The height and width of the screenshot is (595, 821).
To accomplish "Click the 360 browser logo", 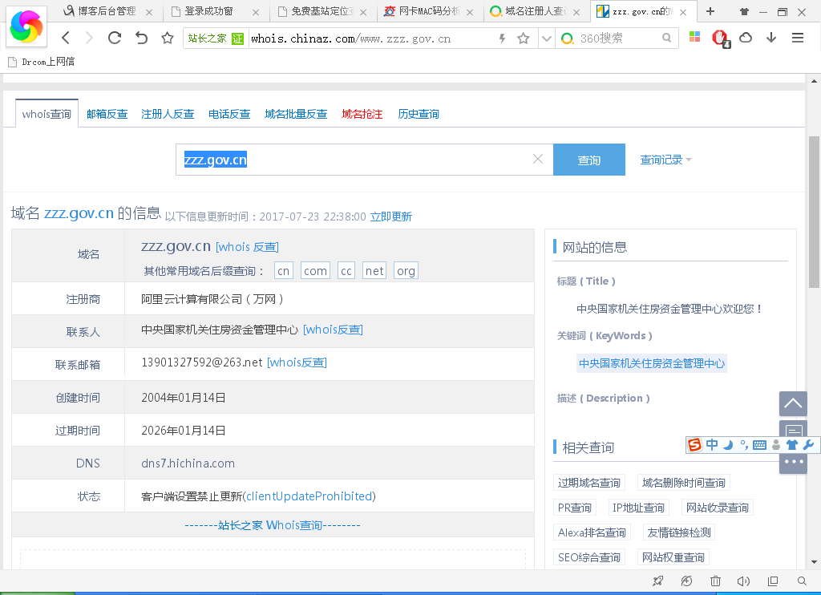I will 26,26.
